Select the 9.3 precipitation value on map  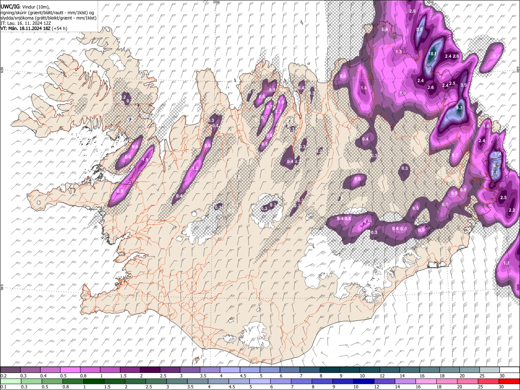[x=459, y=108]
